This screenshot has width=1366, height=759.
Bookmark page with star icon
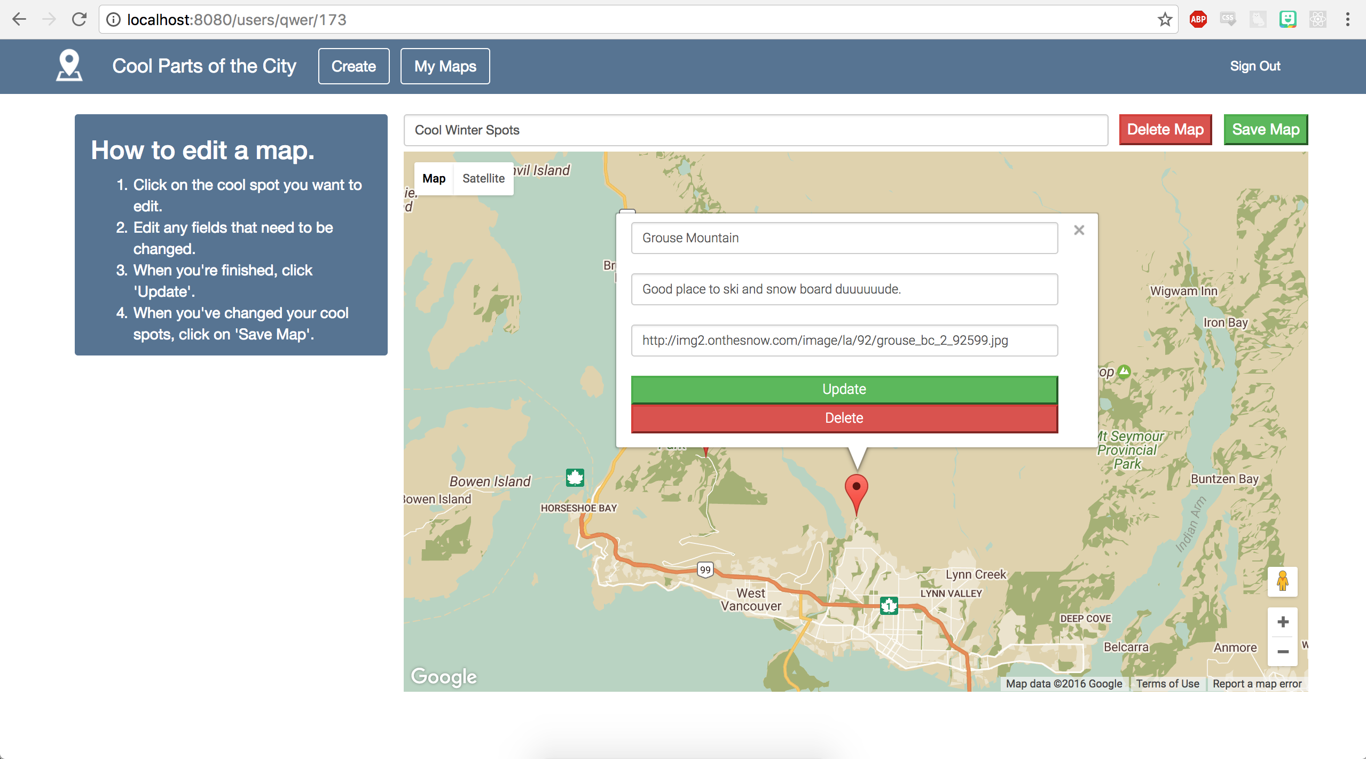tap(1165, 20)
